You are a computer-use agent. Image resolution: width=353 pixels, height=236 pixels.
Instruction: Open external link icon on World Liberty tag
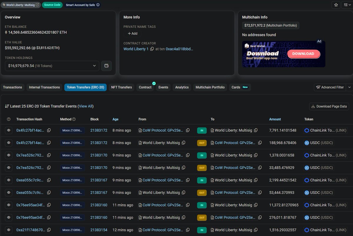[x=37, y=5]
